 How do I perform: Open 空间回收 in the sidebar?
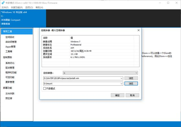[x=10, y=37]
